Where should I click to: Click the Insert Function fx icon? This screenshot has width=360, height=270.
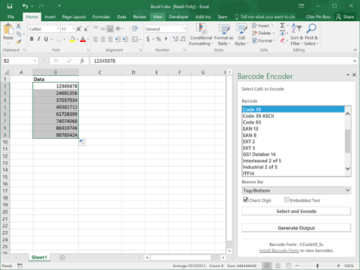pyautogui.click(x=82, y=61)
